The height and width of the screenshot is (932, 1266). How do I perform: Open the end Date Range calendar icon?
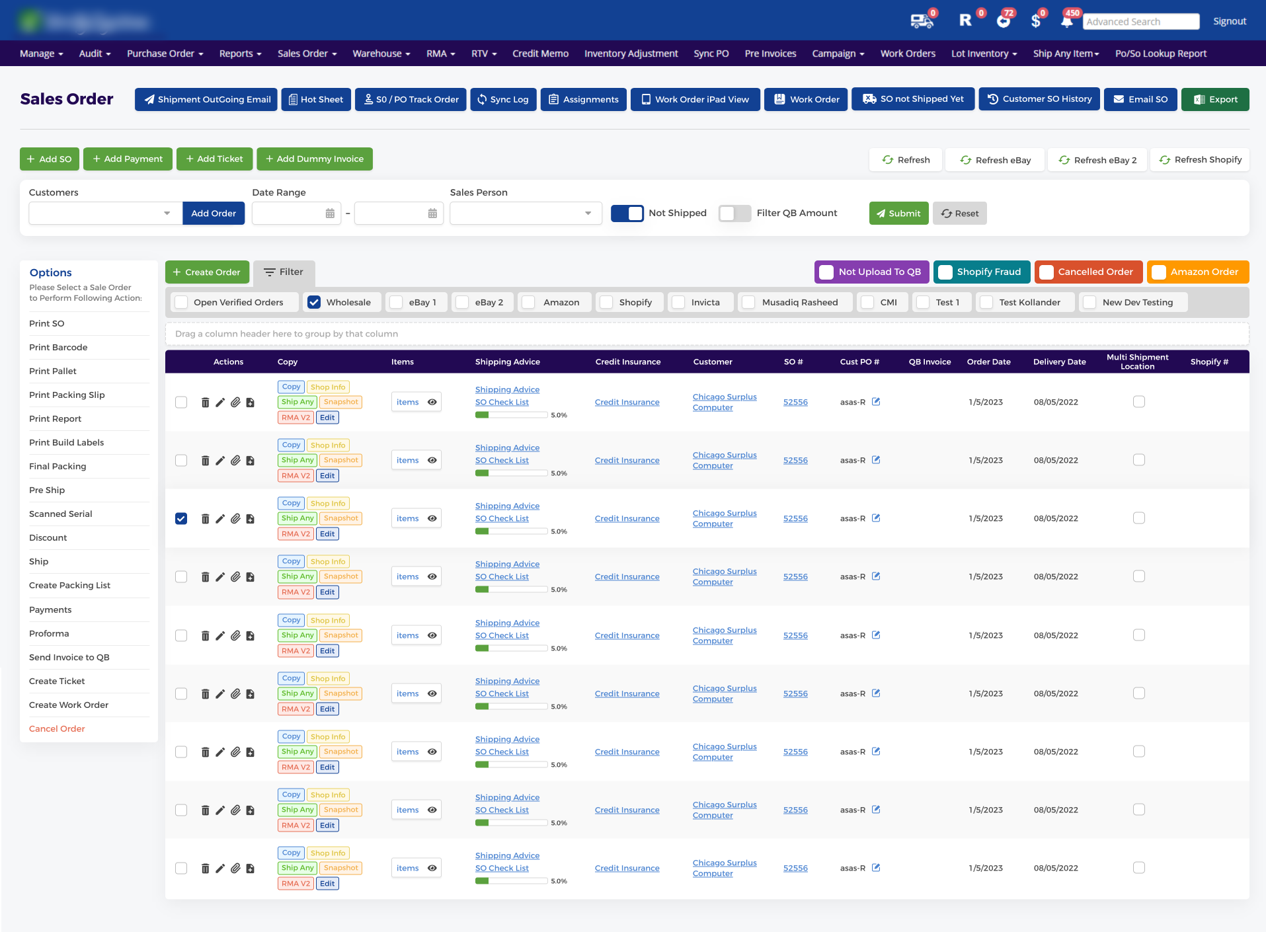(x=432, y=214)
